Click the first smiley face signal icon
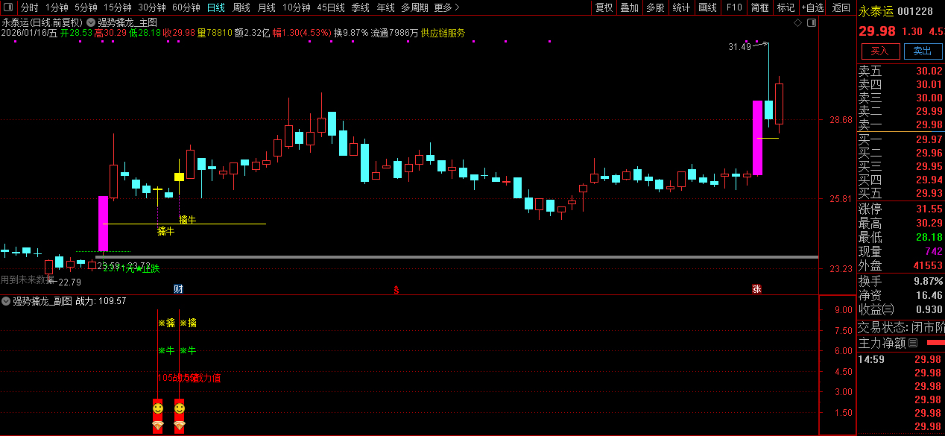Image resolution: width=945 pixels, height=436 pixels. (157, 409)
